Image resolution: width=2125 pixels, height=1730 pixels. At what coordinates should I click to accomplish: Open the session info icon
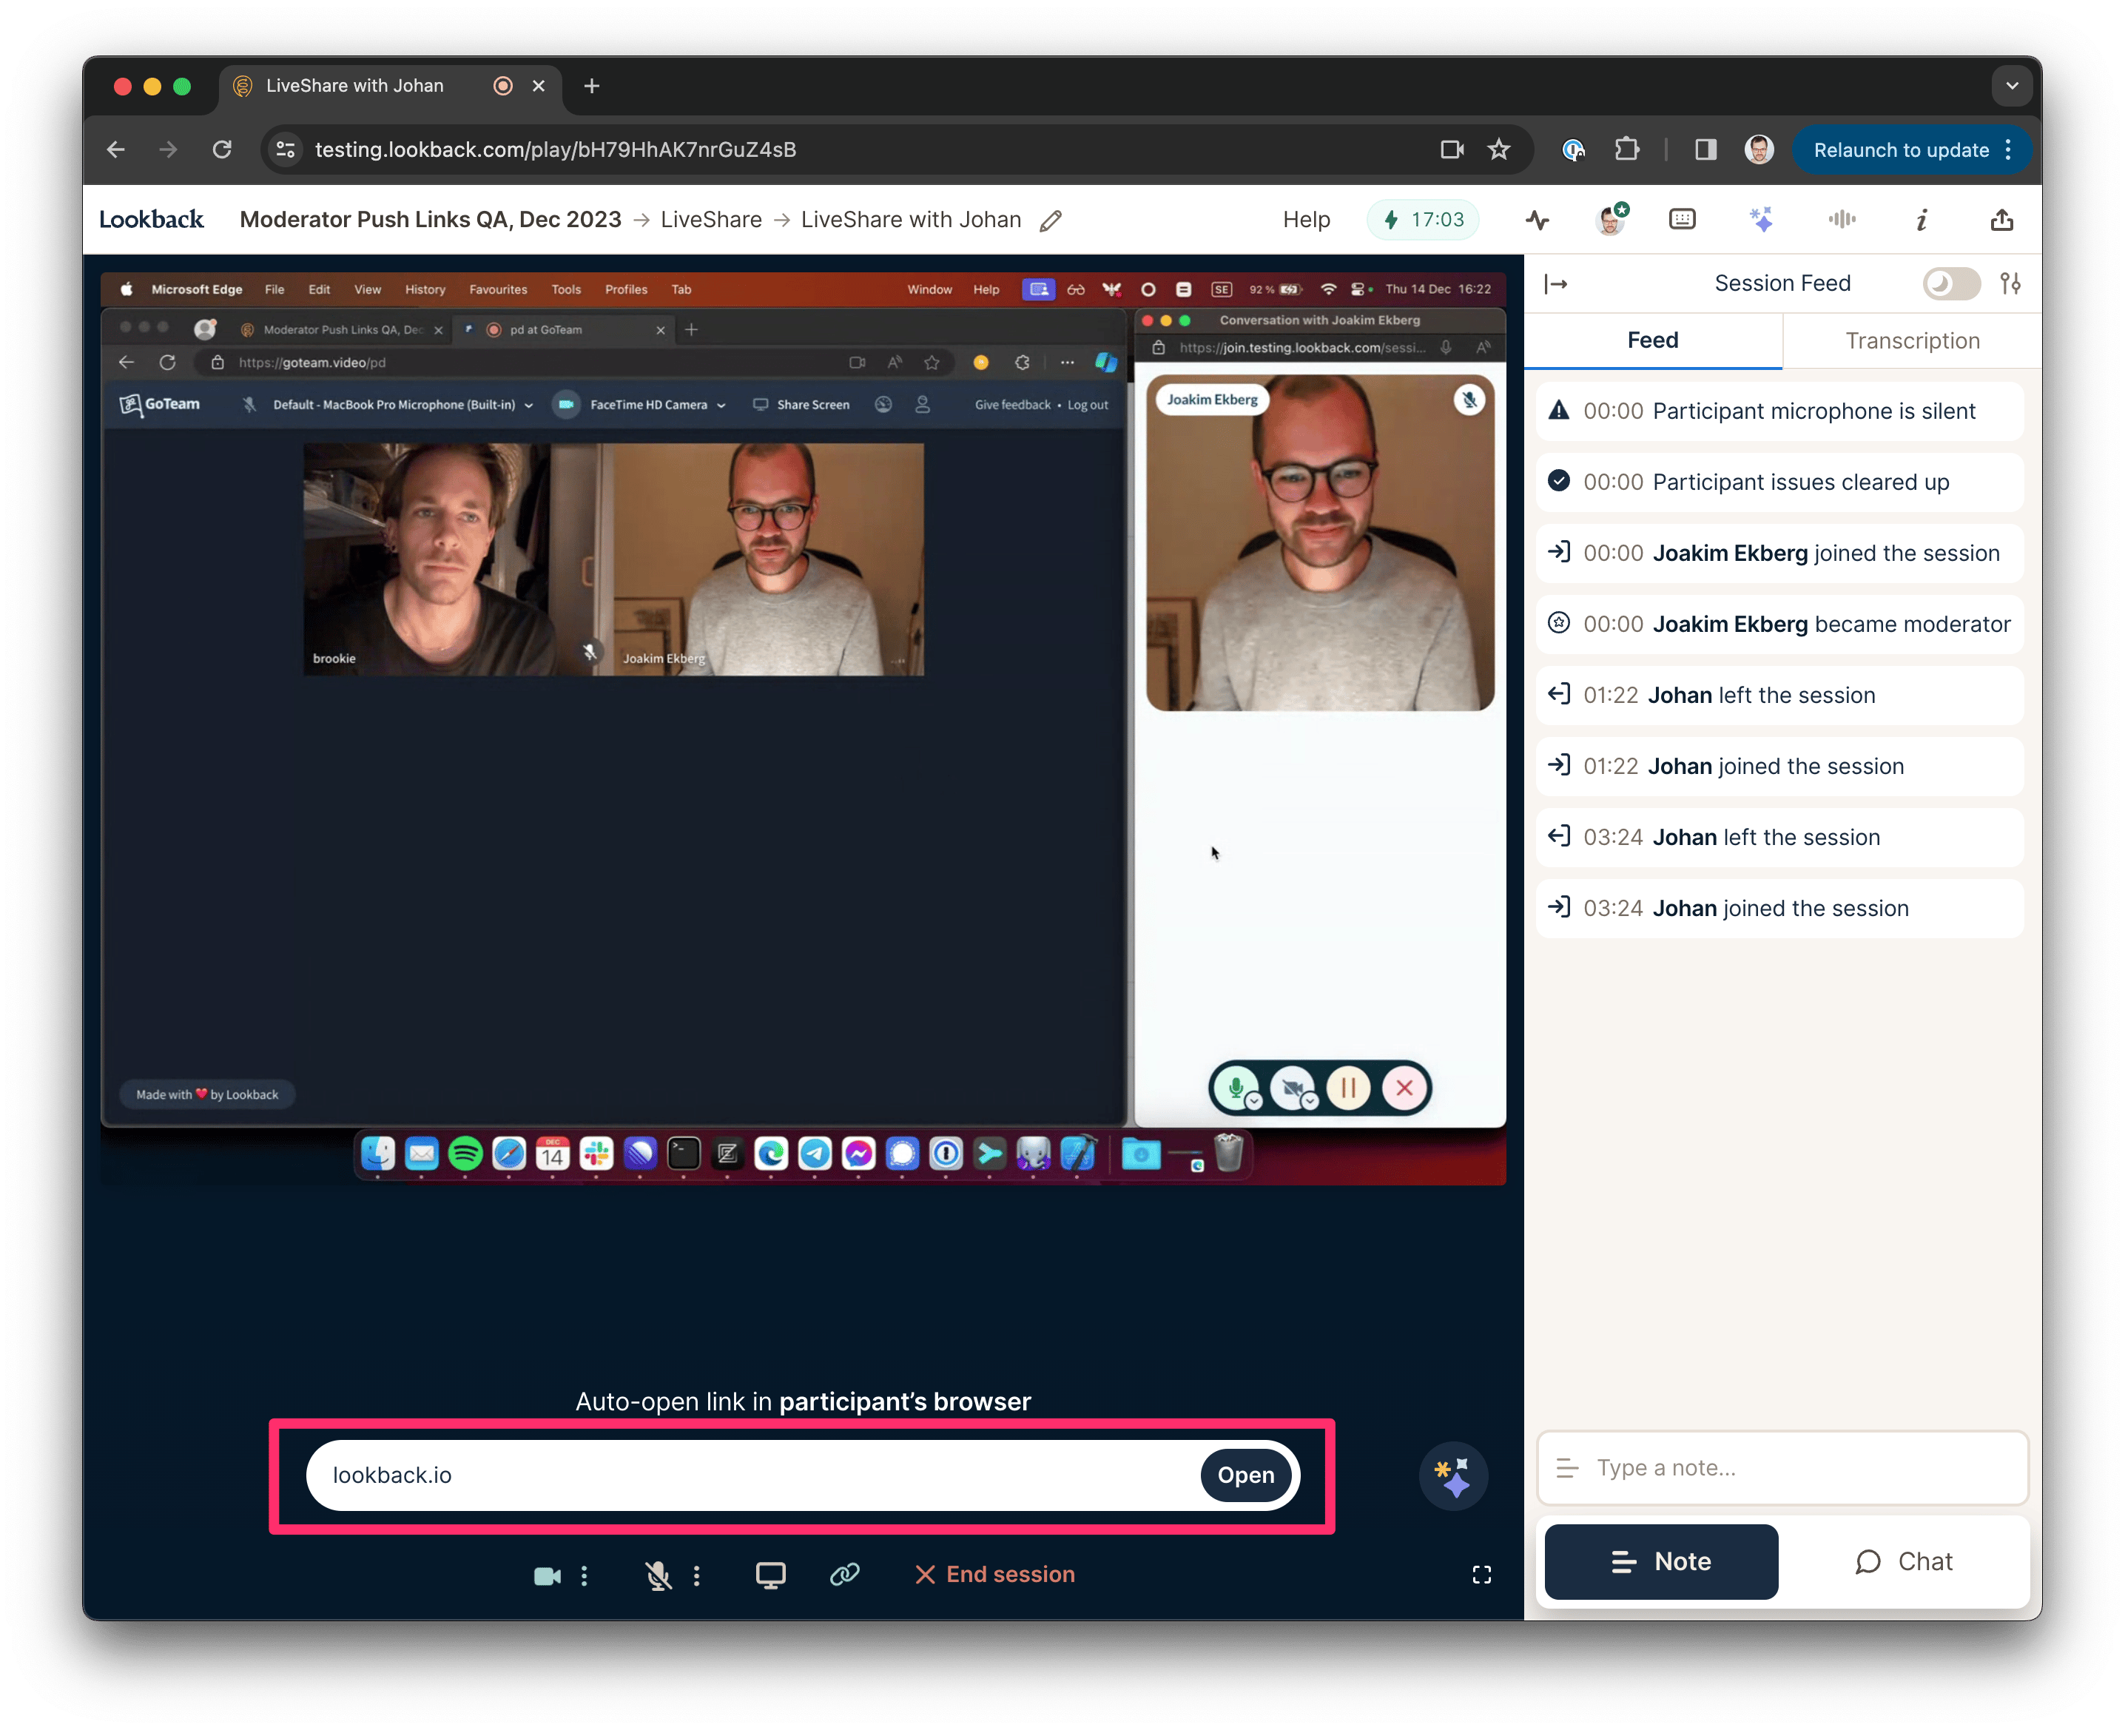click(x=1922, y=219)
